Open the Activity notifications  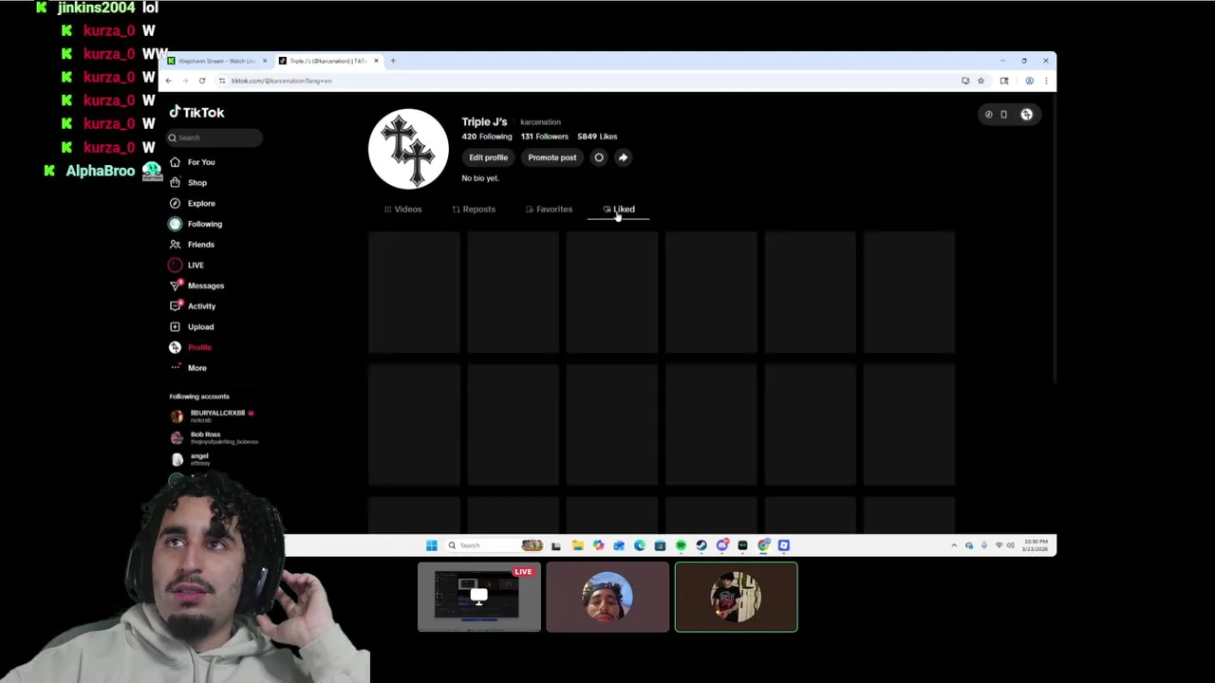coord(193,306)
